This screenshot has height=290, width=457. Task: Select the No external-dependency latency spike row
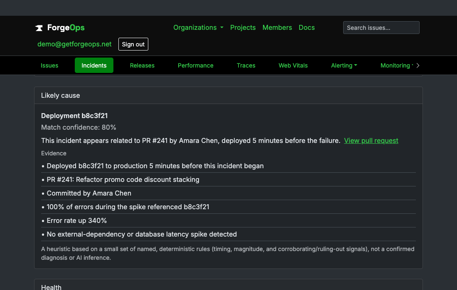[228, 234]
